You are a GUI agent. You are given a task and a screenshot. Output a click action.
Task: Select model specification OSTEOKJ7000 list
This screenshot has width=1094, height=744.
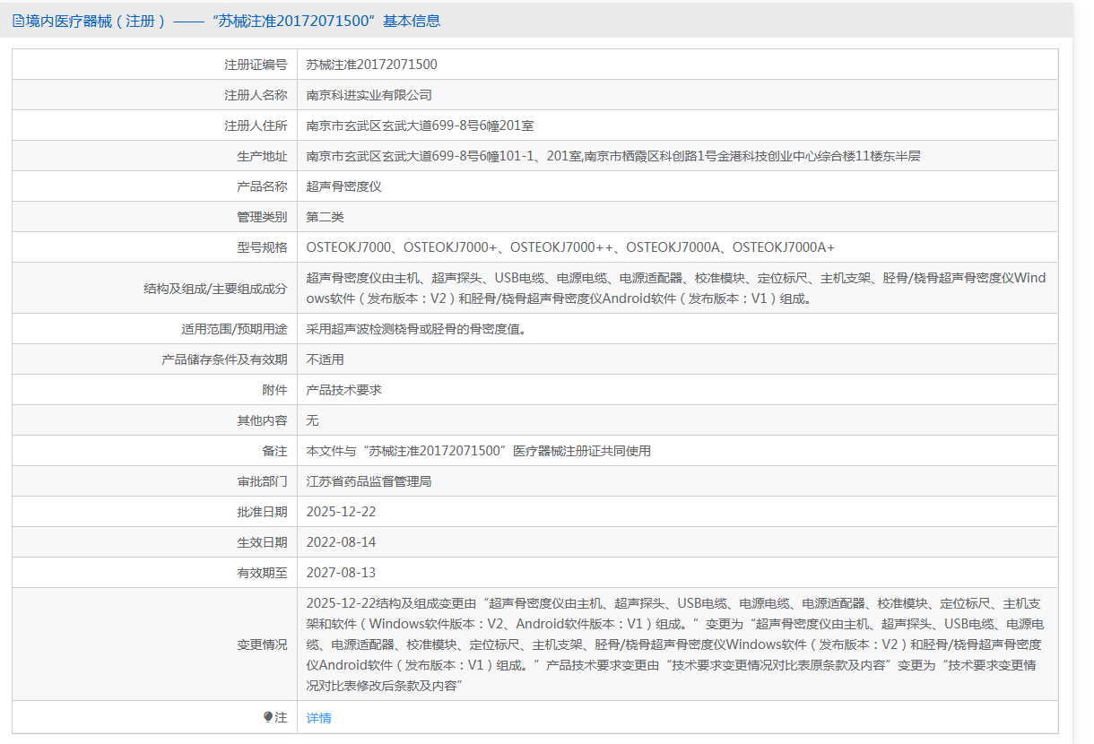(570, 247)
